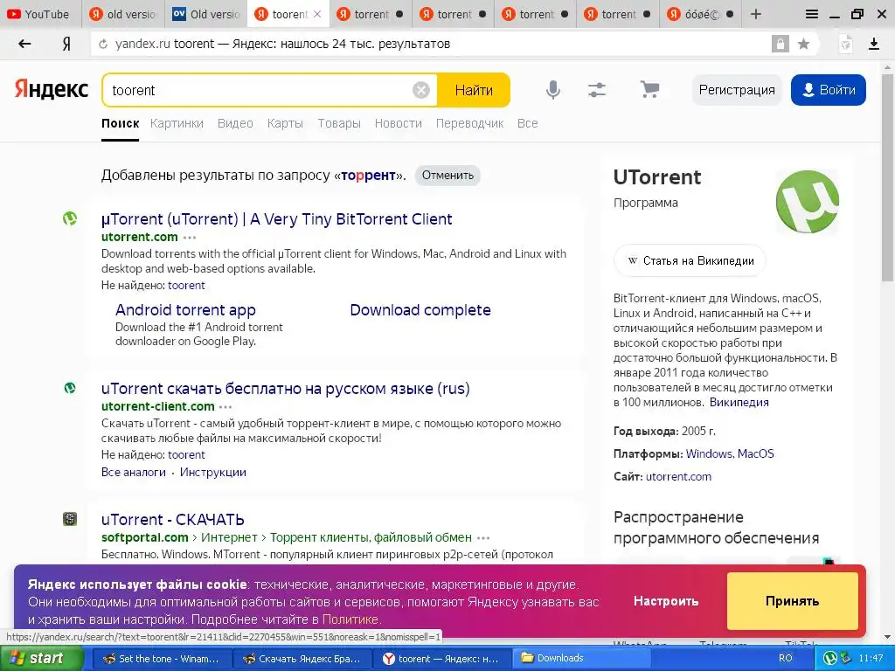Open utorrent.com site link in info panel
895x671 pixels.
click(x=678, y=476)
